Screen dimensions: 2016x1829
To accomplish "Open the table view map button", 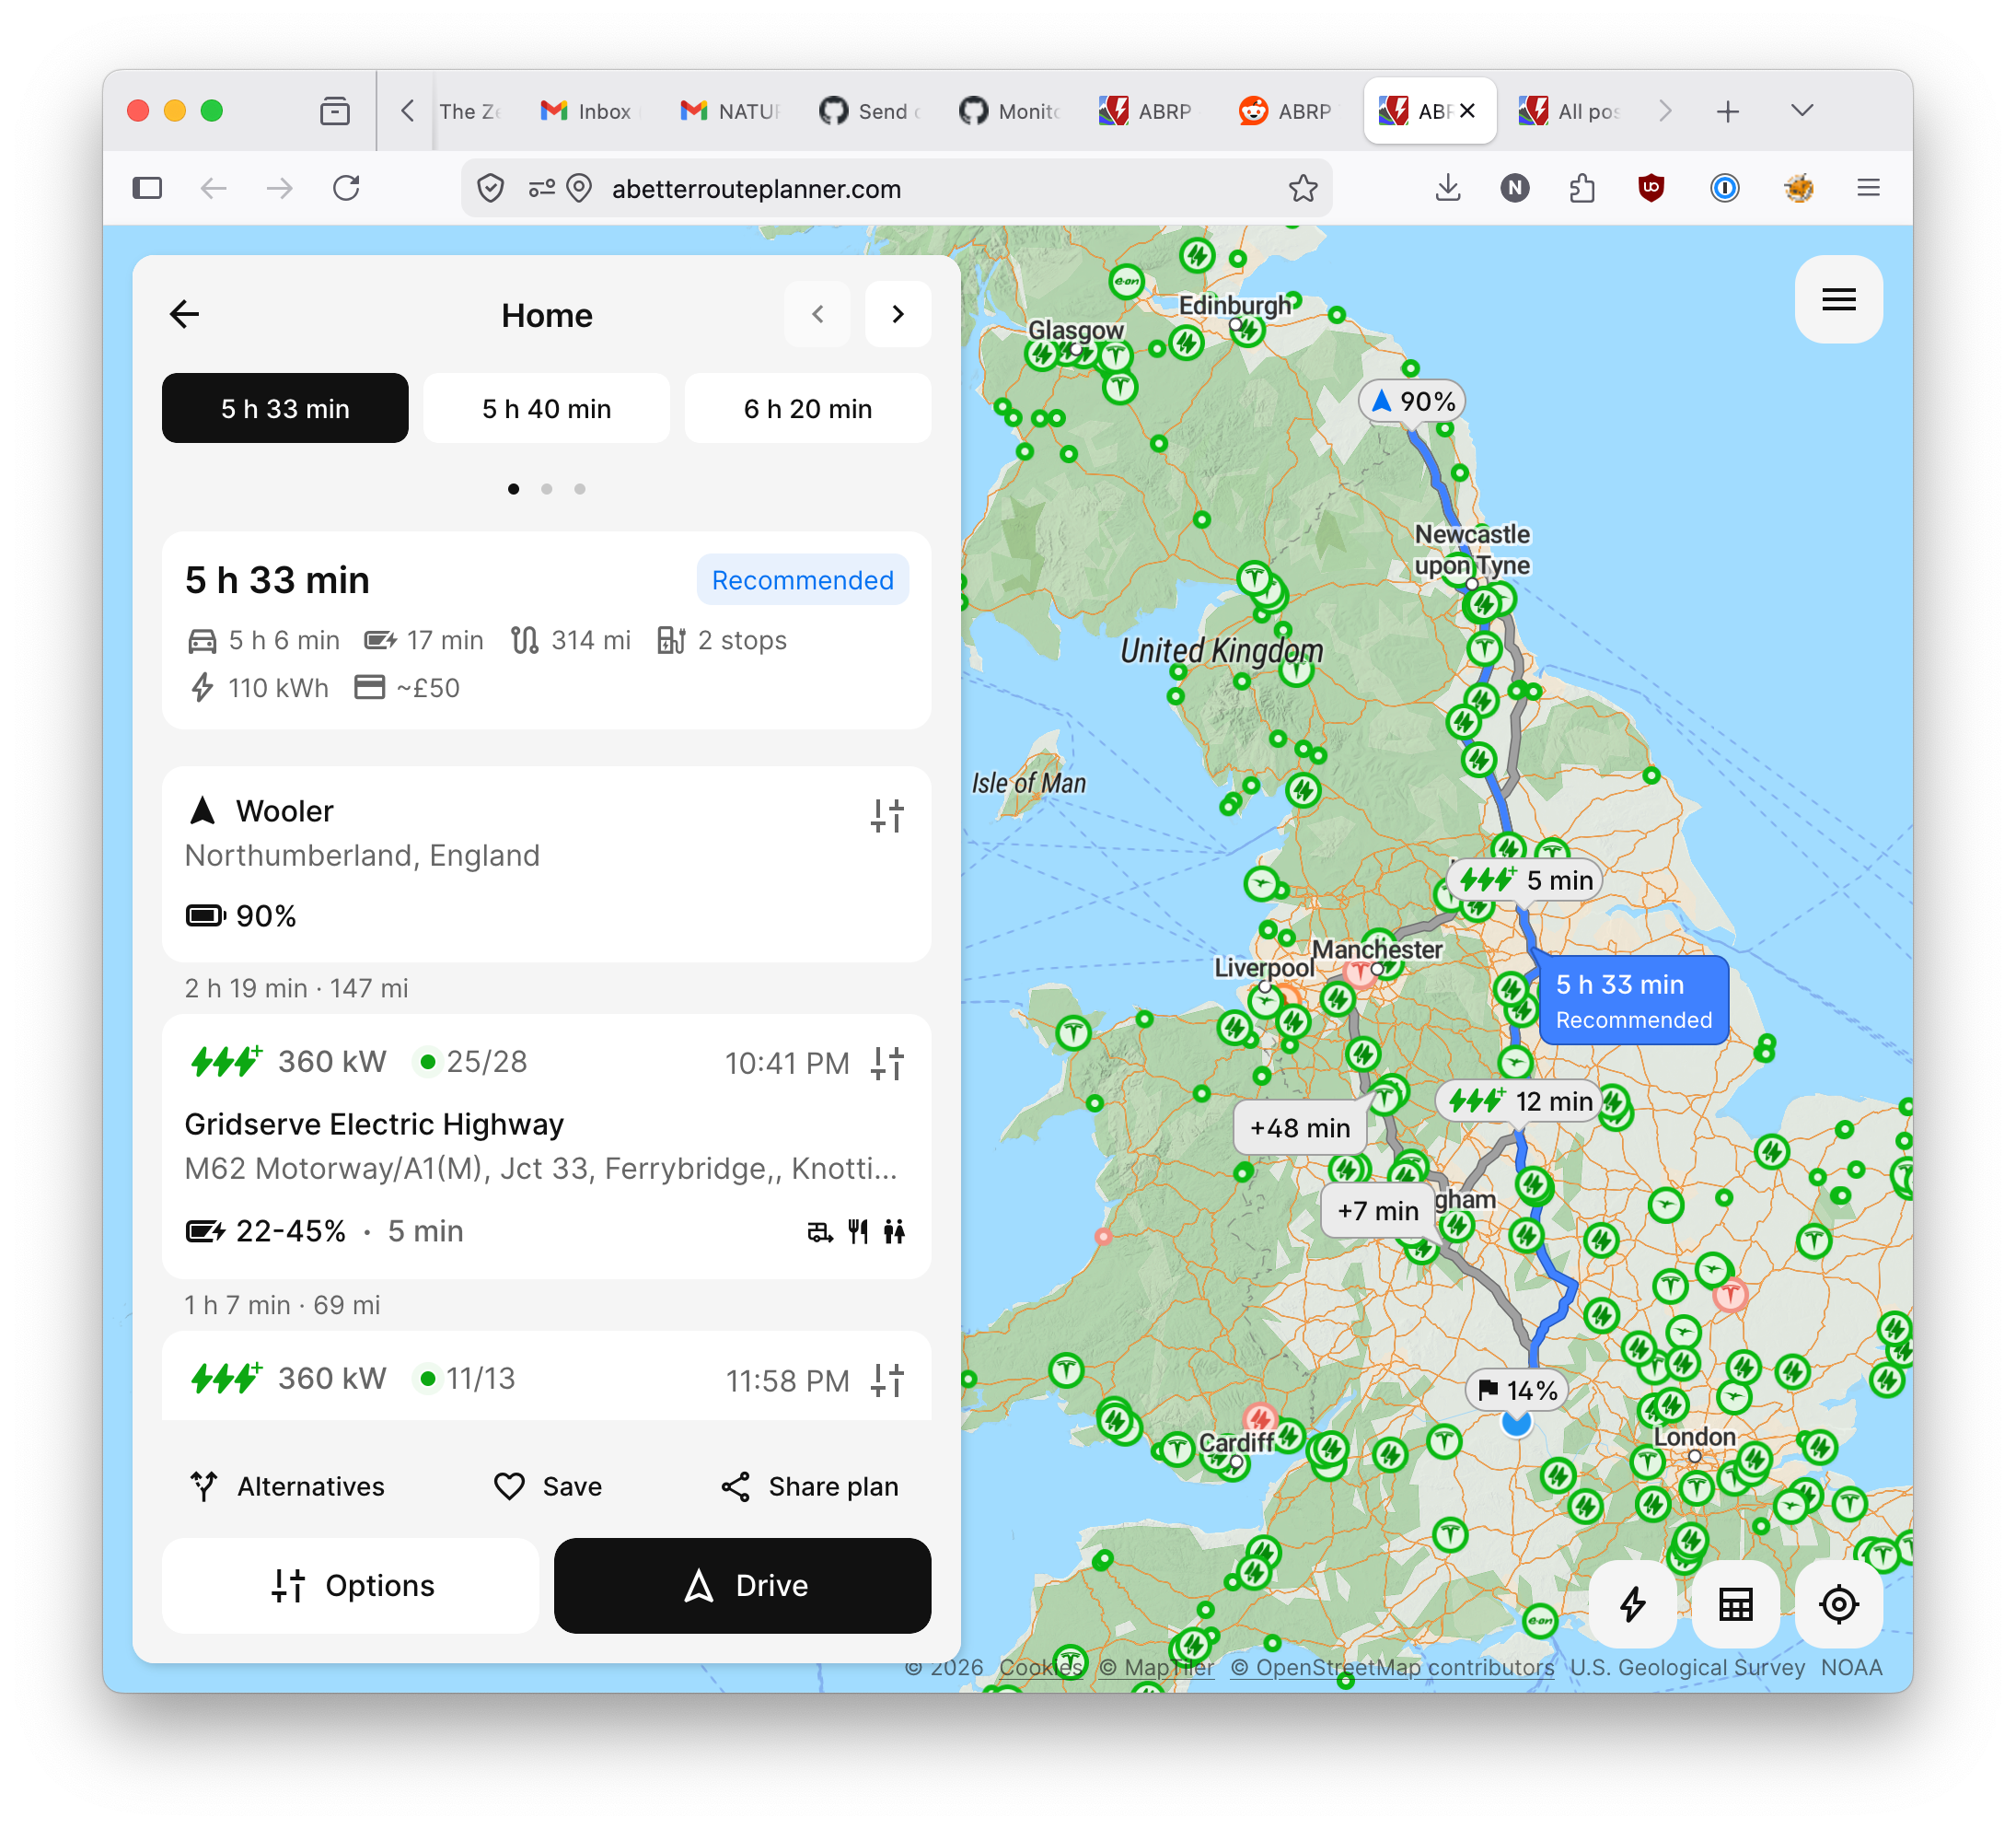I will (1735, 1604).
